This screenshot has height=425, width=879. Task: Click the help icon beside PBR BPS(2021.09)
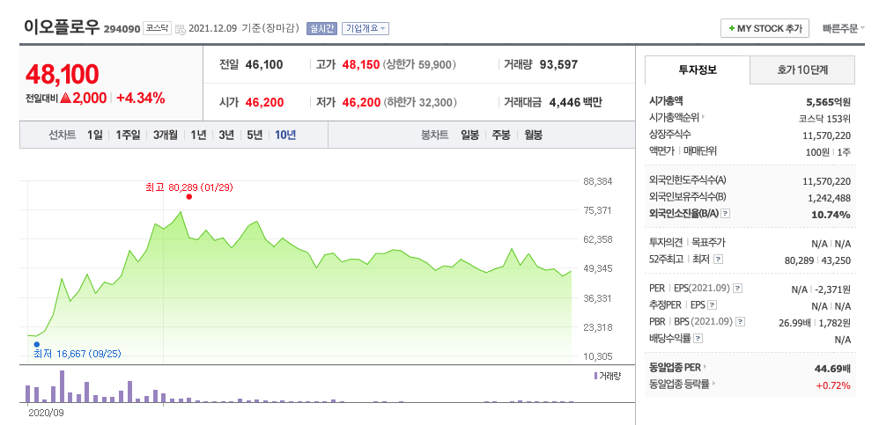(x=741, y=322)
